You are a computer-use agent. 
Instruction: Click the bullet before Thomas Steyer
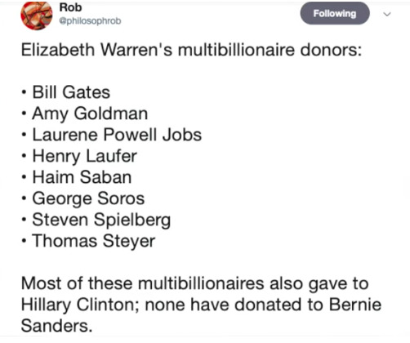coord(25,241)
